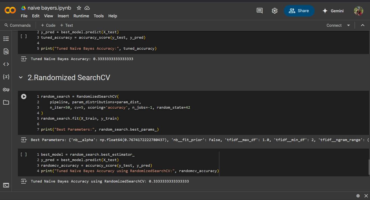Viewport: 370px width, 200px height.
Task: Close the bottom status bar with X
Action: coord(366,196)
